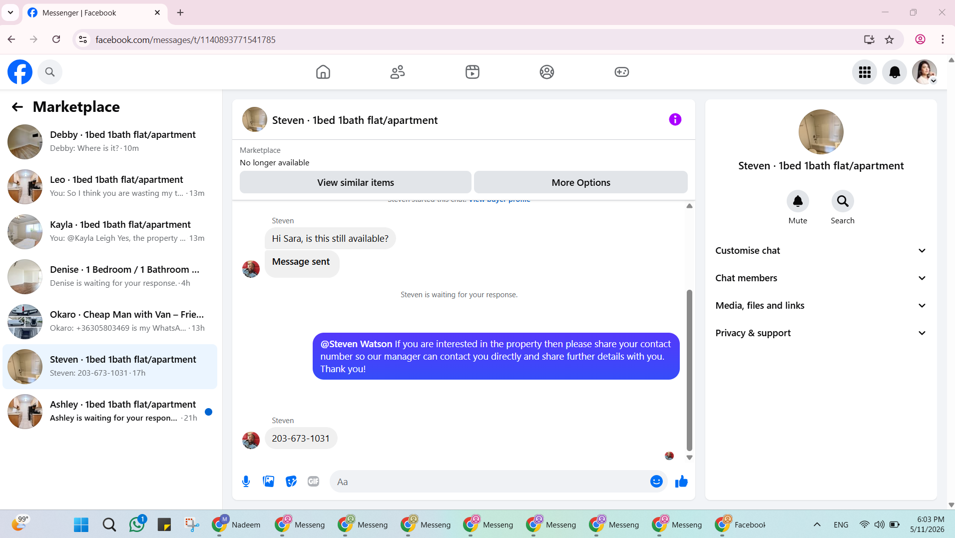Select the currently open Steven chat row

110,367
